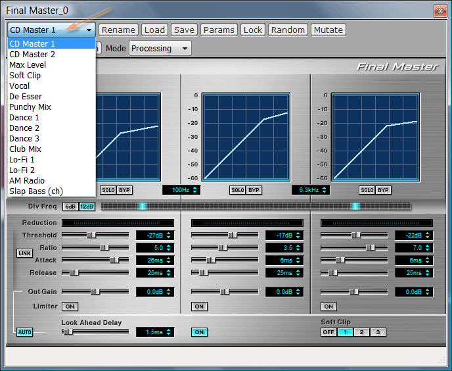
Task: Set Soft Clip to OFF
Action: point(328,332)
